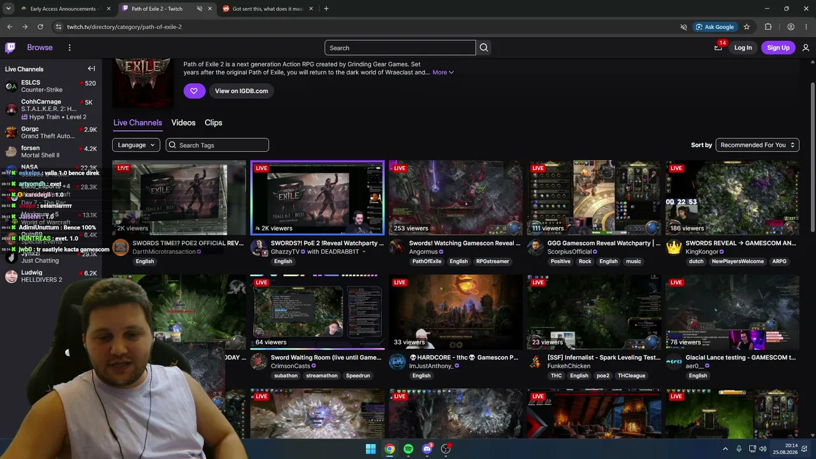The width and height of the screenshot is (816, 459).
Task: Switch to the Live Channels tab
Action: click(x=138, y=122)
